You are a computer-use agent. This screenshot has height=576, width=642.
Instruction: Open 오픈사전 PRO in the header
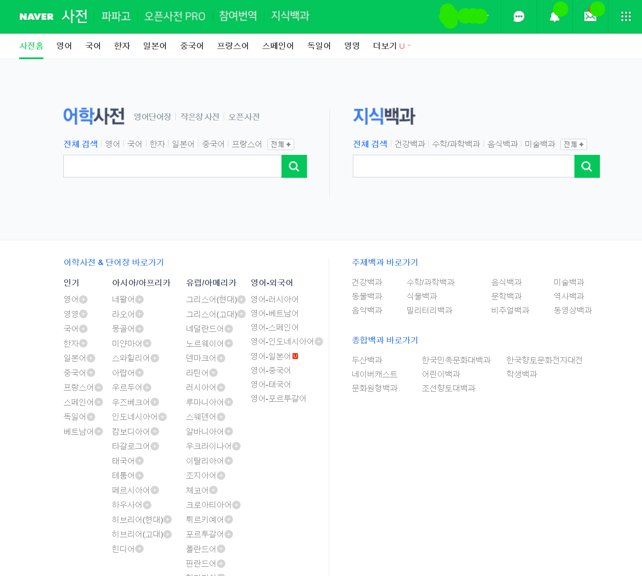click(x=175, y=16)
